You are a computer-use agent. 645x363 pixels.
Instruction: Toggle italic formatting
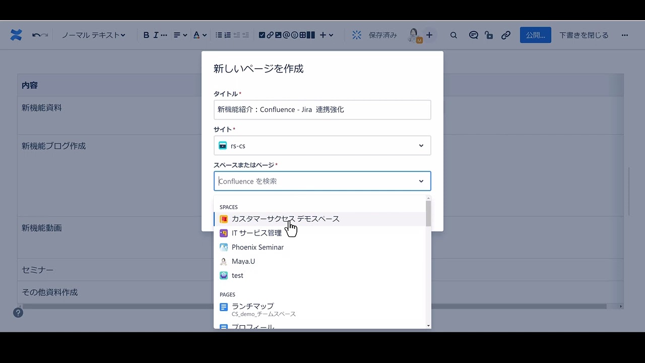coord(156,35)
